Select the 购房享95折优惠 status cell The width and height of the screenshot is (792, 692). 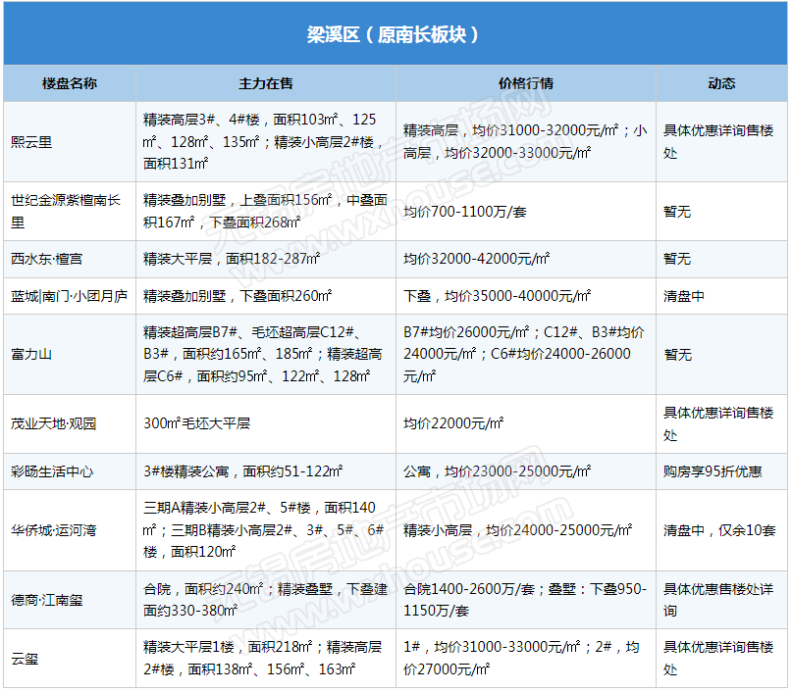713,471
